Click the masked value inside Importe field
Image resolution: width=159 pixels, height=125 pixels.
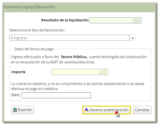click(103, 72)
